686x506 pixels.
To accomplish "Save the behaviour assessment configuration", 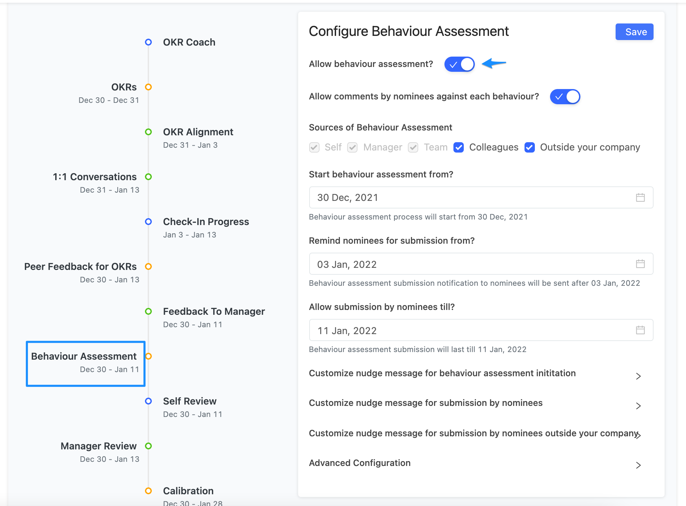I will (x=634, y=32).
